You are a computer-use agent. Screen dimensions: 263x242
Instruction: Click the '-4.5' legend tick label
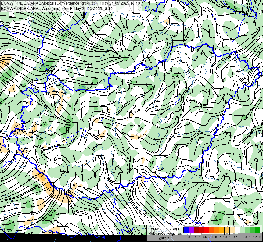pyautogui.click(x=194, y=237)
